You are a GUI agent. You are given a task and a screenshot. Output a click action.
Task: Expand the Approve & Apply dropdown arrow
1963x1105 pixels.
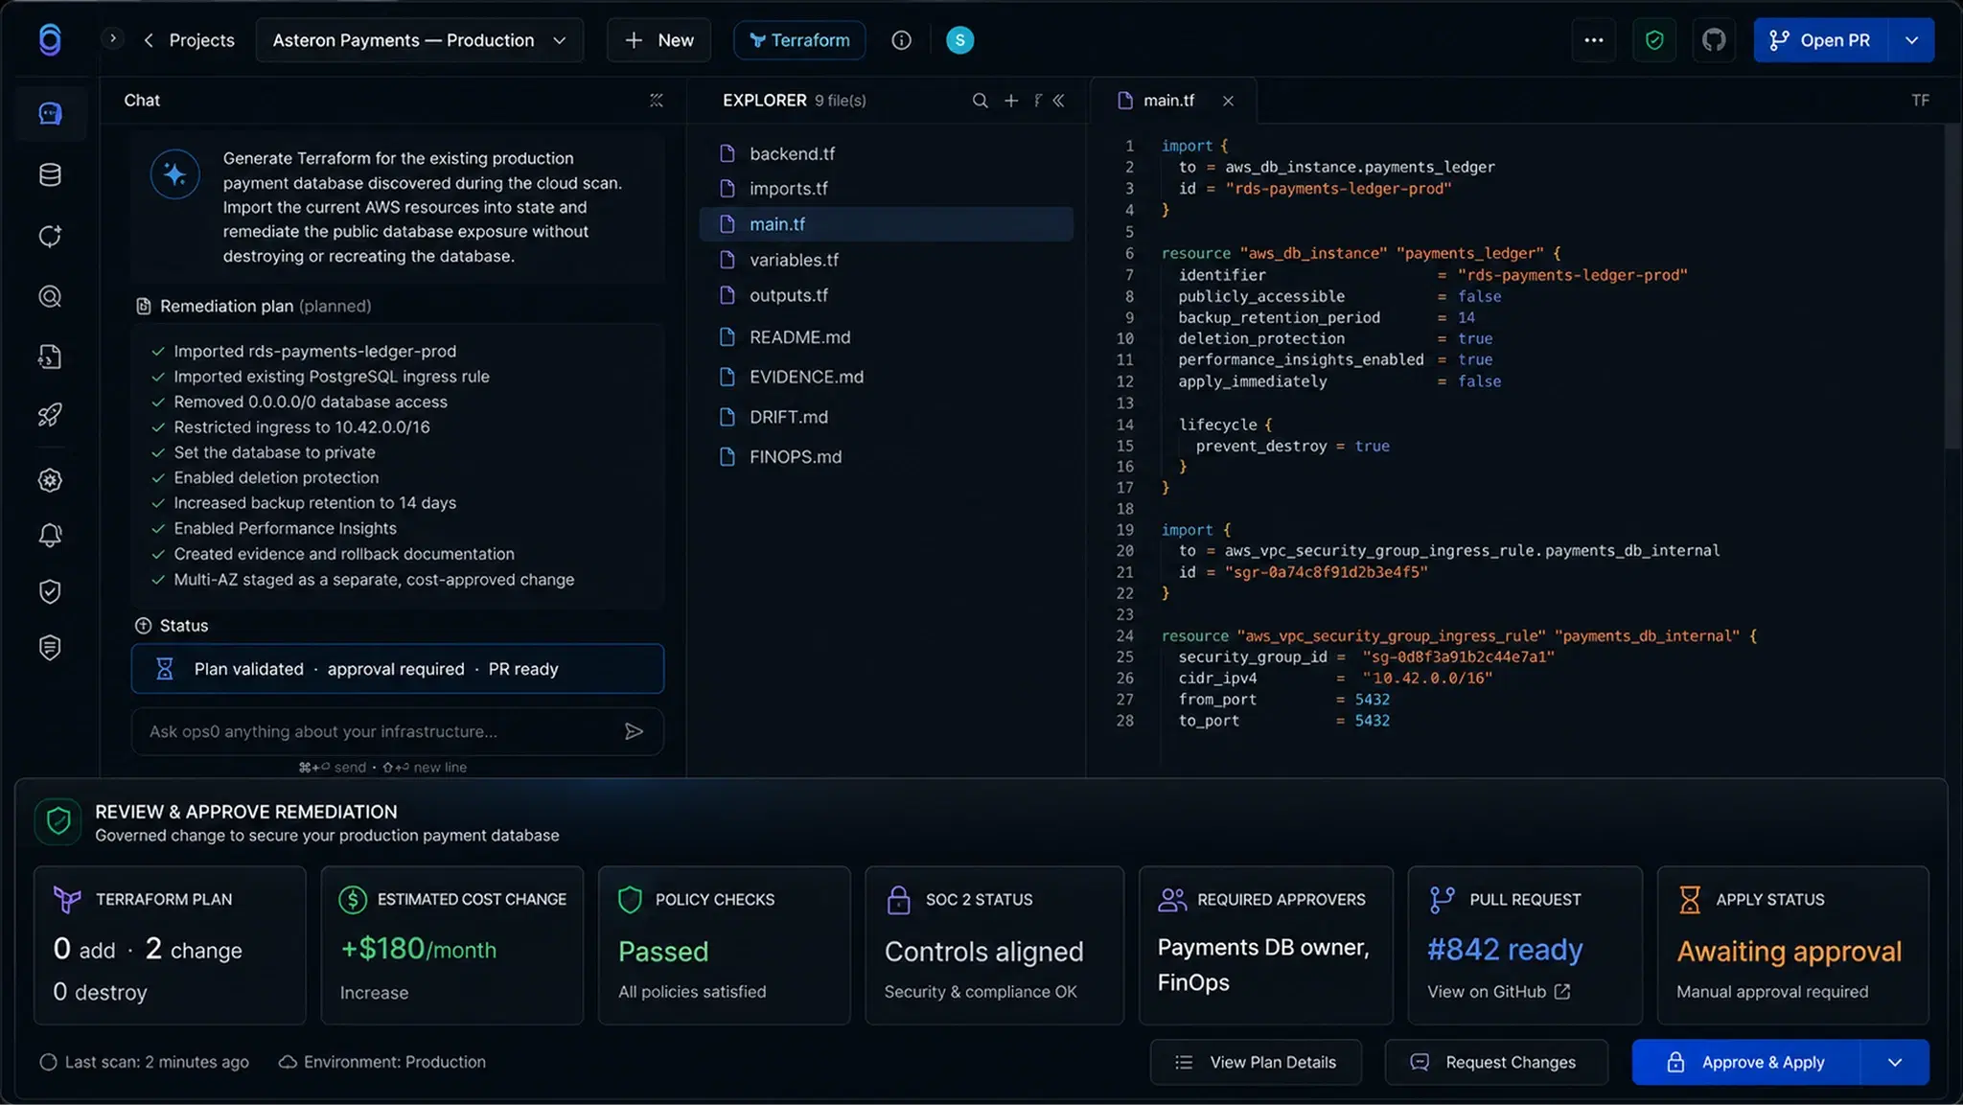pos(1895,1062)
